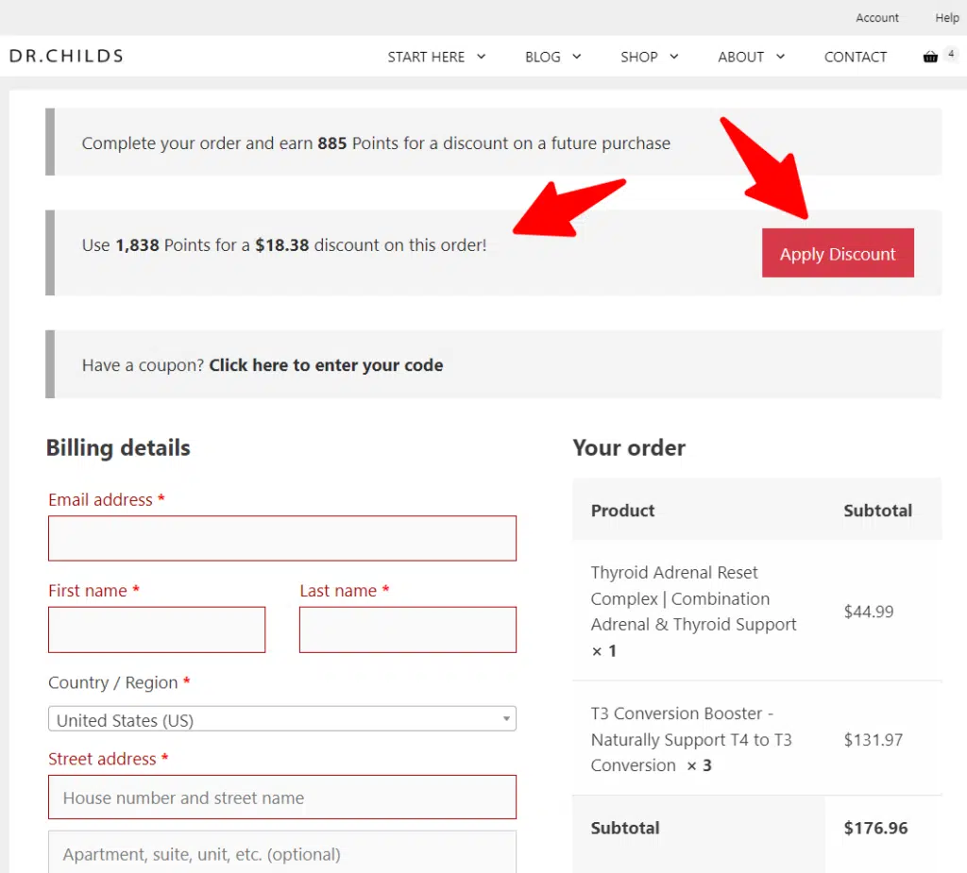Focus the House number and street name field

pyautogui.click(x=282, y=797)
